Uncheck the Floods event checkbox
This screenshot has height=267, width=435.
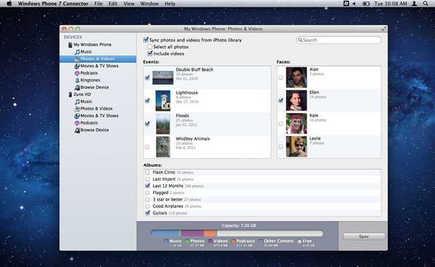click(x=147, y=123)
